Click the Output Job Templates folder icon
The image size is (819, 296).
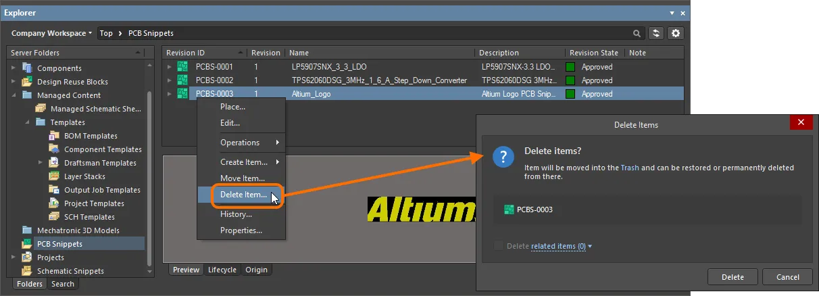(x=54, y=190)
